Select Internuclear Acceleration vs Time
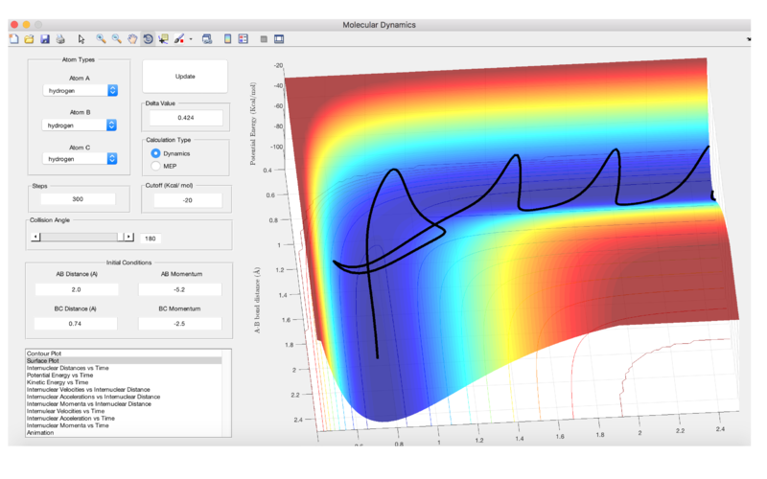The width and height of the screenshot is (767, 479). click(x=124, y=419)
